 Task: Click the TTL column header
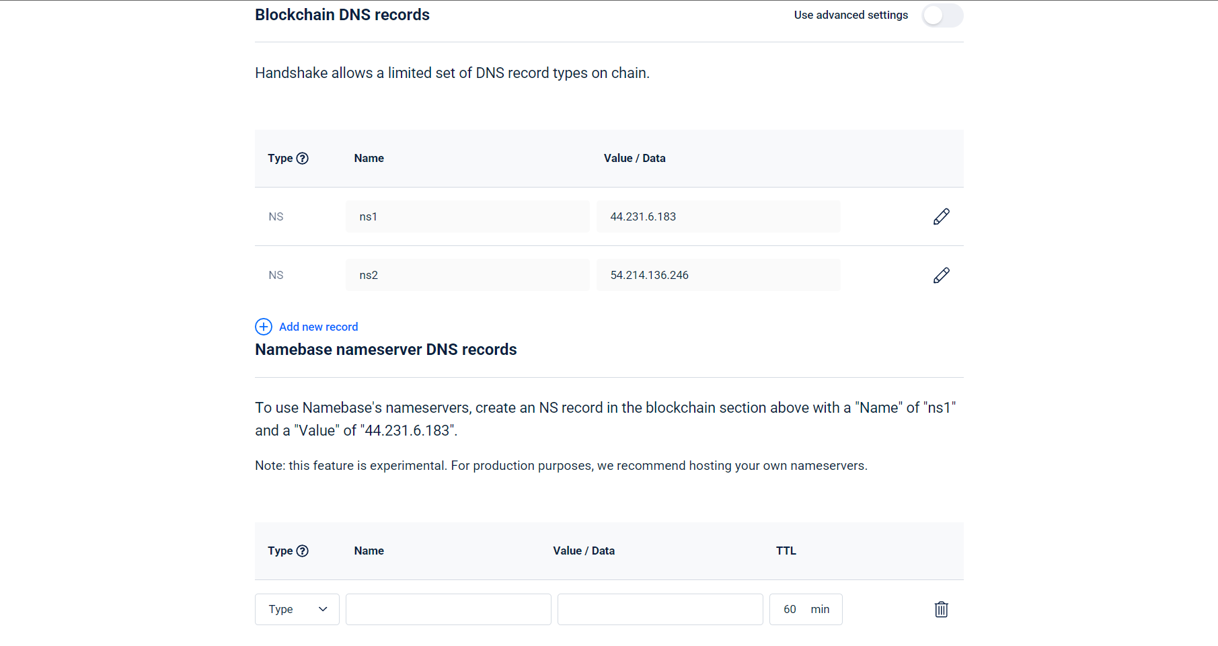pos(786,551)
